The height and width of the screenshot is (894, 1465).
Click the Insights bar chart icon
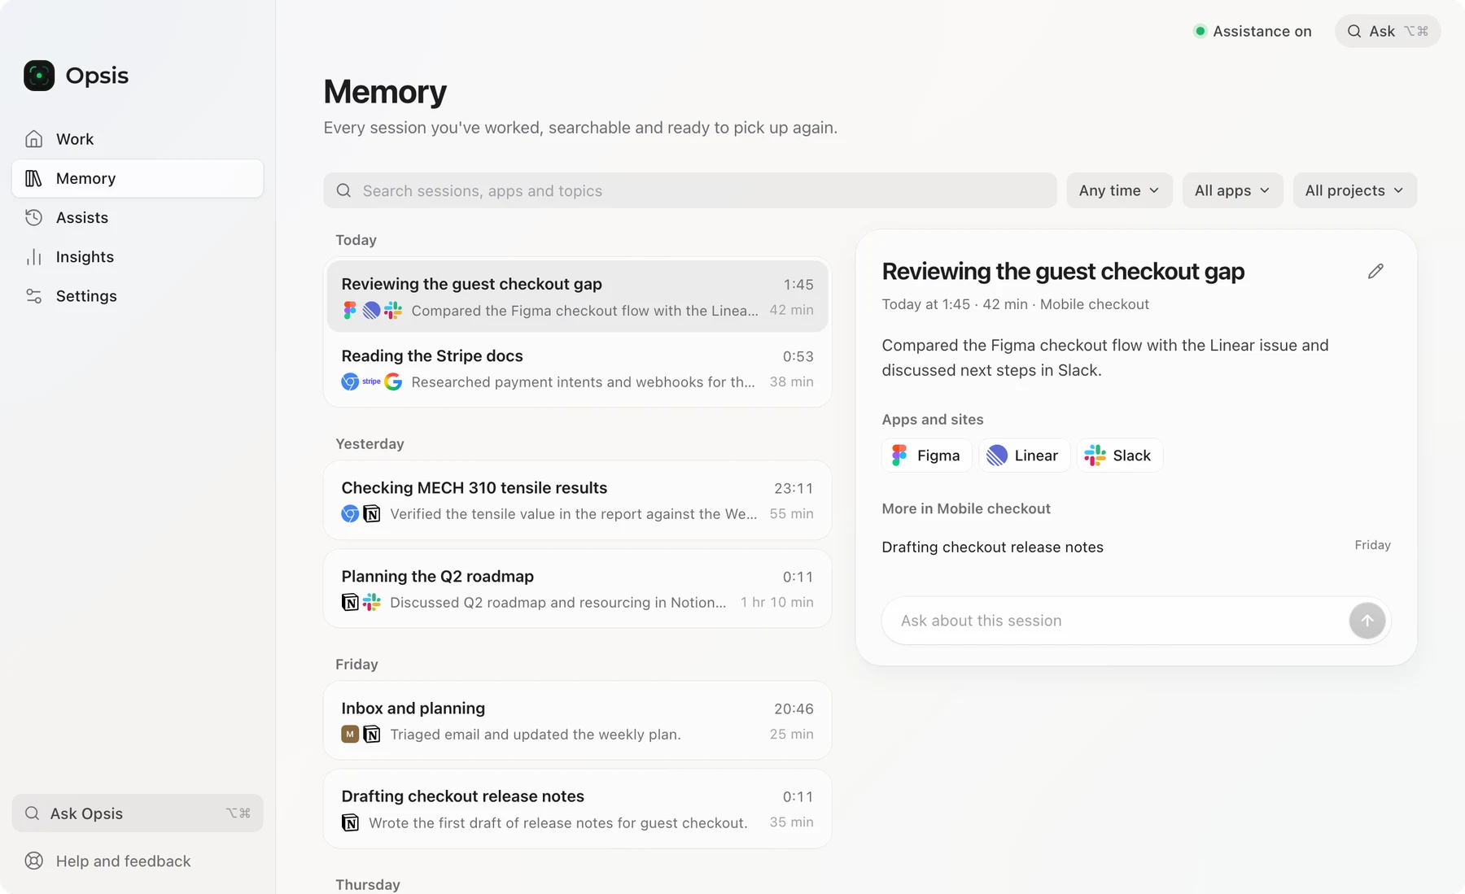(33, 257)
